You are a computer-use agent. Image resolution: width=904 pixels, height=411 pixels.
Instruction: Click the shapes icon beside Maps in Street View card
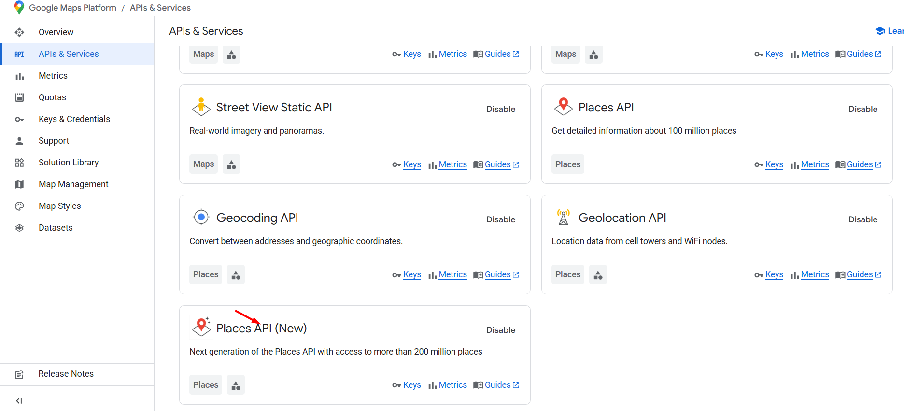pyautogui.click(x=231, y=164)
